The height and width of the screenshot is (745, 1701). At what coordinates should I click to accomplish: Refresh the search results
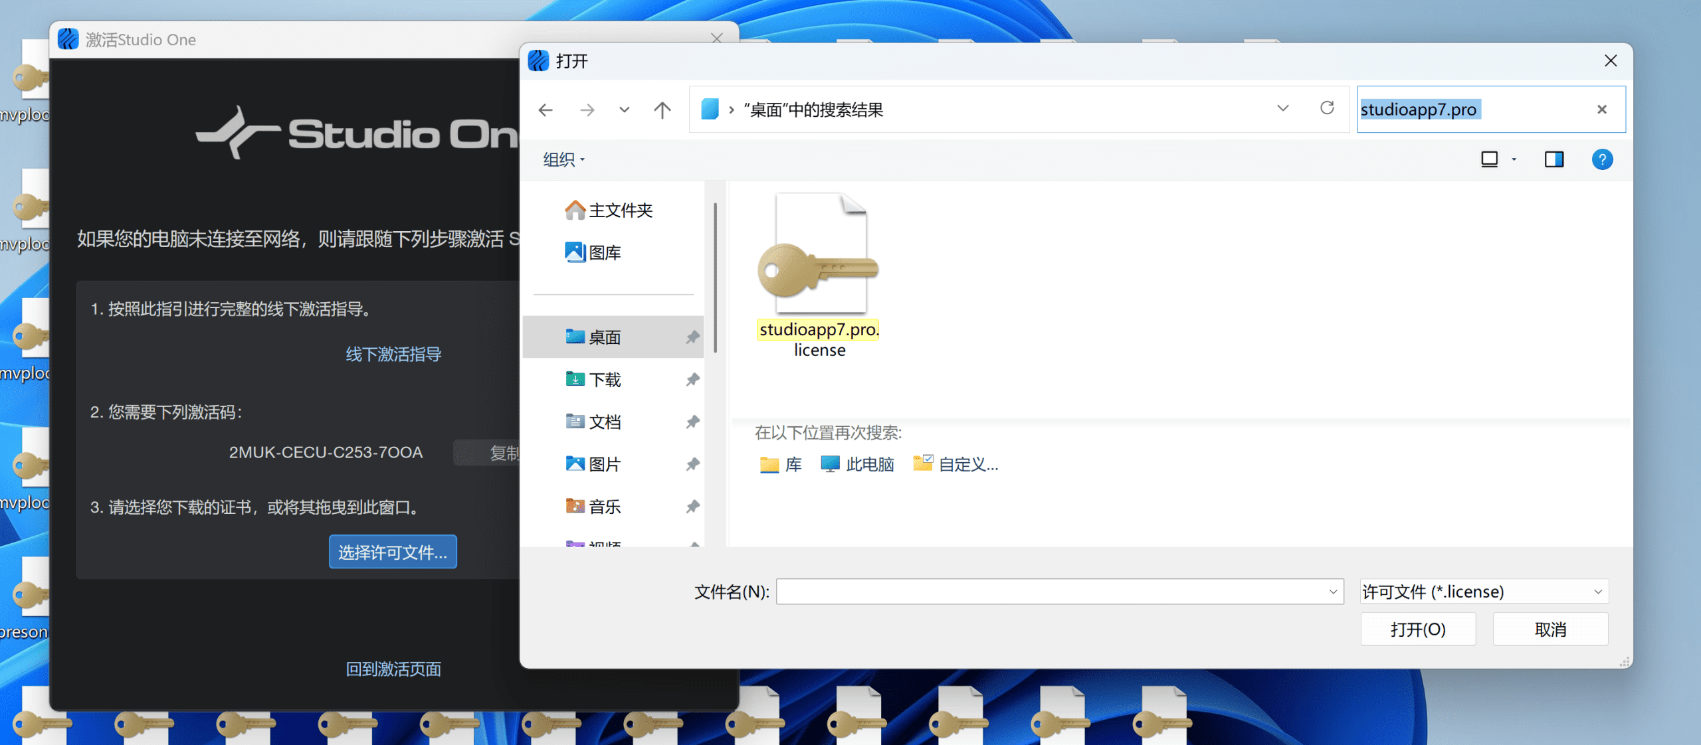pos(1327,108)
